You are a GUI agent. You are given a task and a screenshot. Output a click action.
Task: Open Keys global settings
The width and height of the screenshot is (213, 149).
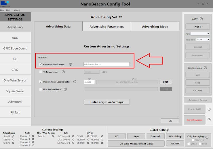(x=136, y=136)
